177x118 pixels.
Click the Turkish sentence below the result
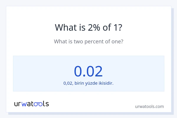click(88, 83)
